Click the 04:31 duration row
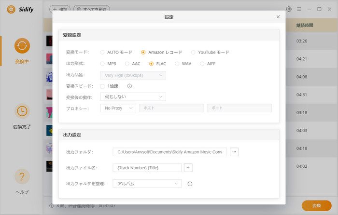Viewport: 338px width, 215px height. [302, 94]
